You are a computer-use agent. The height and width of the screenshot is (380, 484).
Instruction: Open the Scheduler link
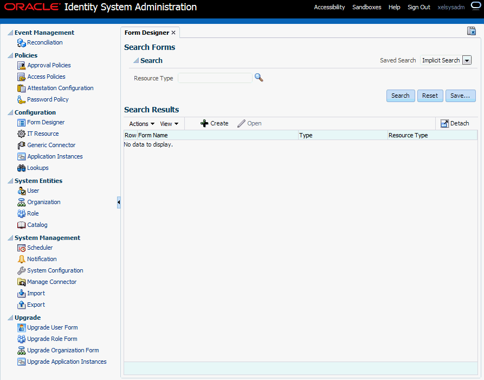click(40, 248)
